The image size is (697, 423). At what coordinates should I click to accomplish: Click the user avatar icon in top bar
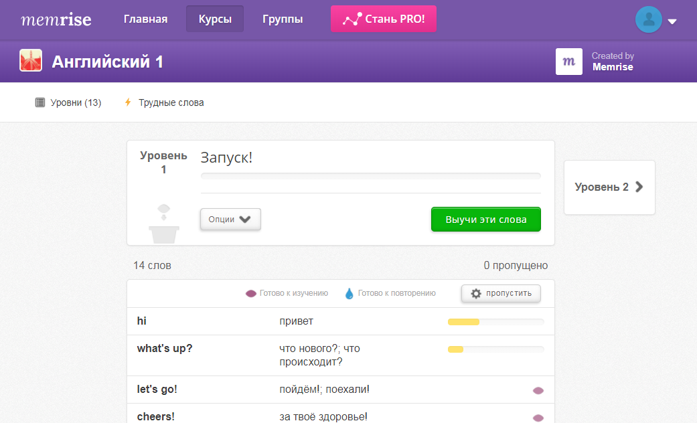648,19
